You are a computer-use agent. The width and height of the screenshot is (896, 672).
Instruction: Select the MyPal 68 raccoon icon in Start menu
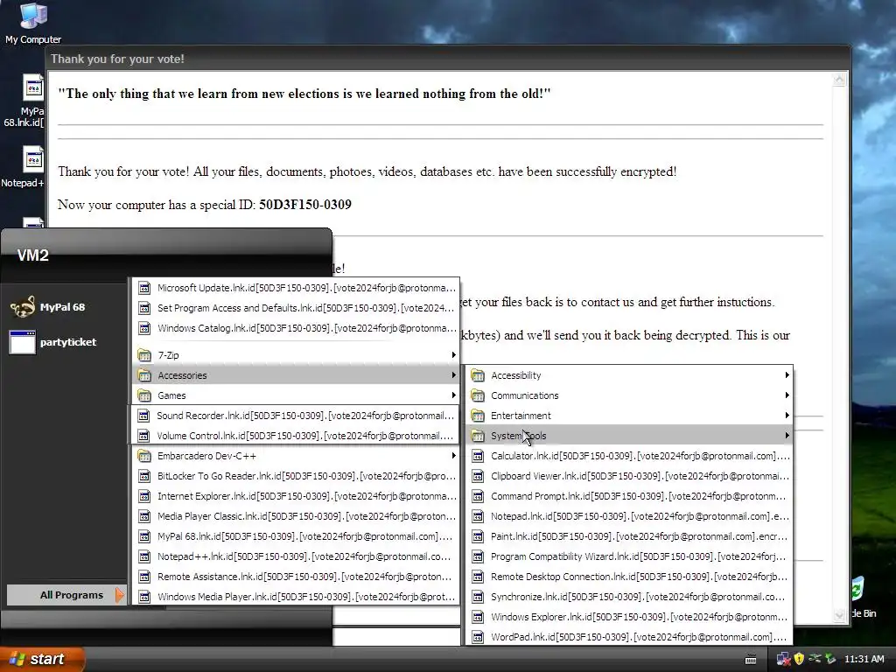[x=23, y=307]
